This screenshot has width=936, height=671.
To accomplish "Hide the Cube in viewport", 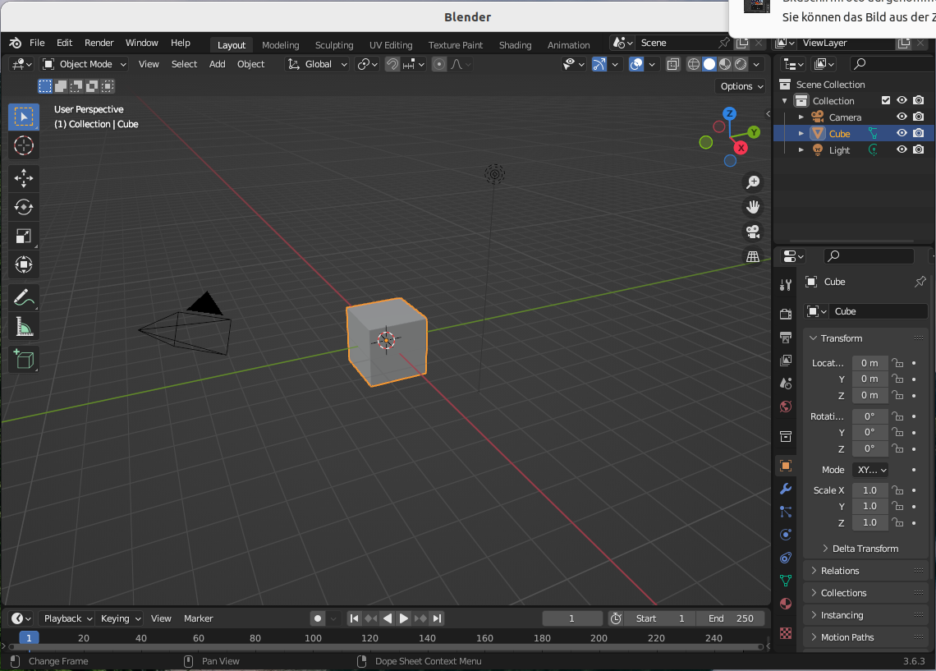I will tap(902, 133).
